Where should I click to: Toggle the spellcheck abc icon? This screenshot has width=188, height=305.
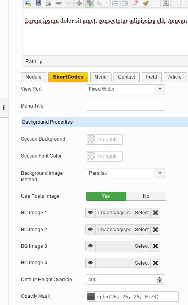[89, 3]
